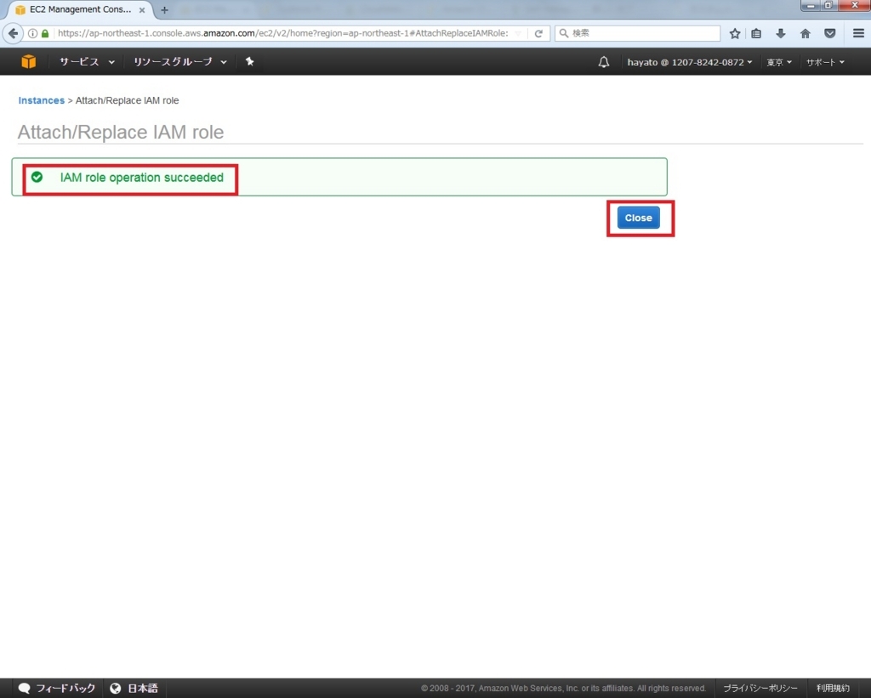Open the downloads arrow icon
Screen dimensions: 871x698
(781, 33)
